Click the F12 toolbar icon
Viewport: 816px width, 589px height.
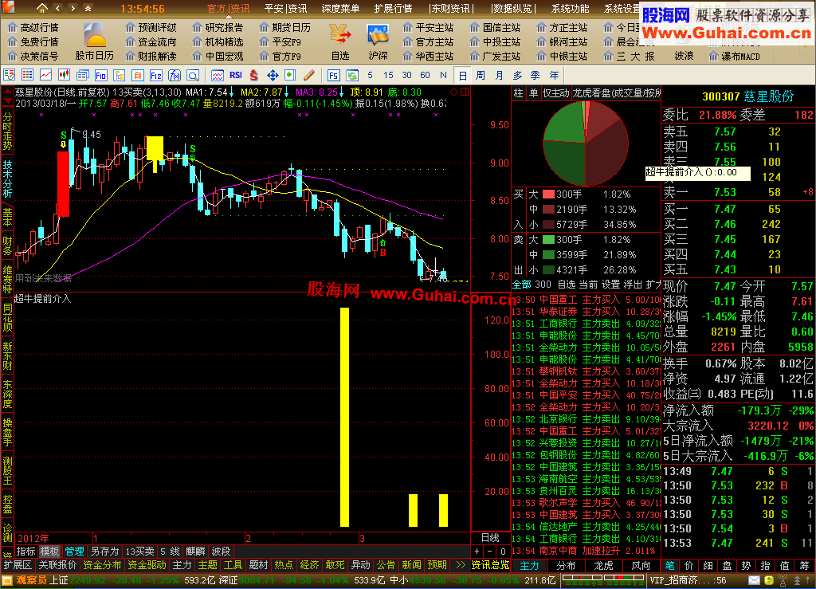pyautogui.click(x=156, y=76)
